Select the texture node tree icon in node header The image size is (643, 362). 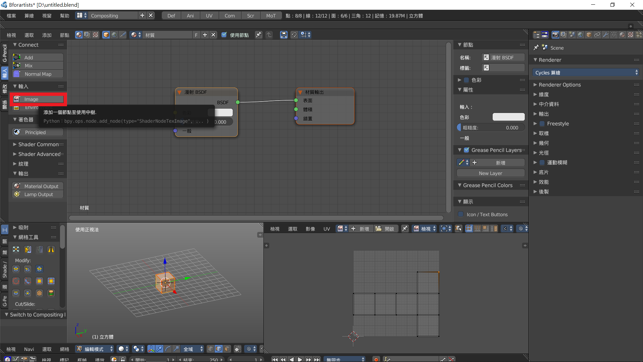point(95,35)
